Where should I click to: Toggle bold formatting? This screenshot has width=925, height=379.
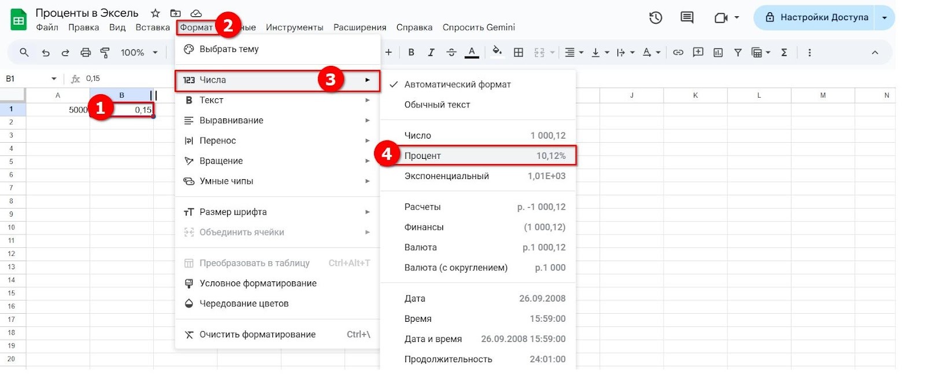[411, 53]
